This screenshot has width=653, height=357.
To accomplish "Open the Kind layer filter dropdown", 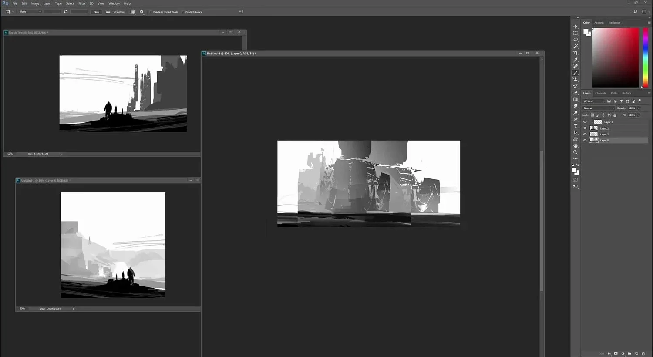I will (x=594, y=101).
